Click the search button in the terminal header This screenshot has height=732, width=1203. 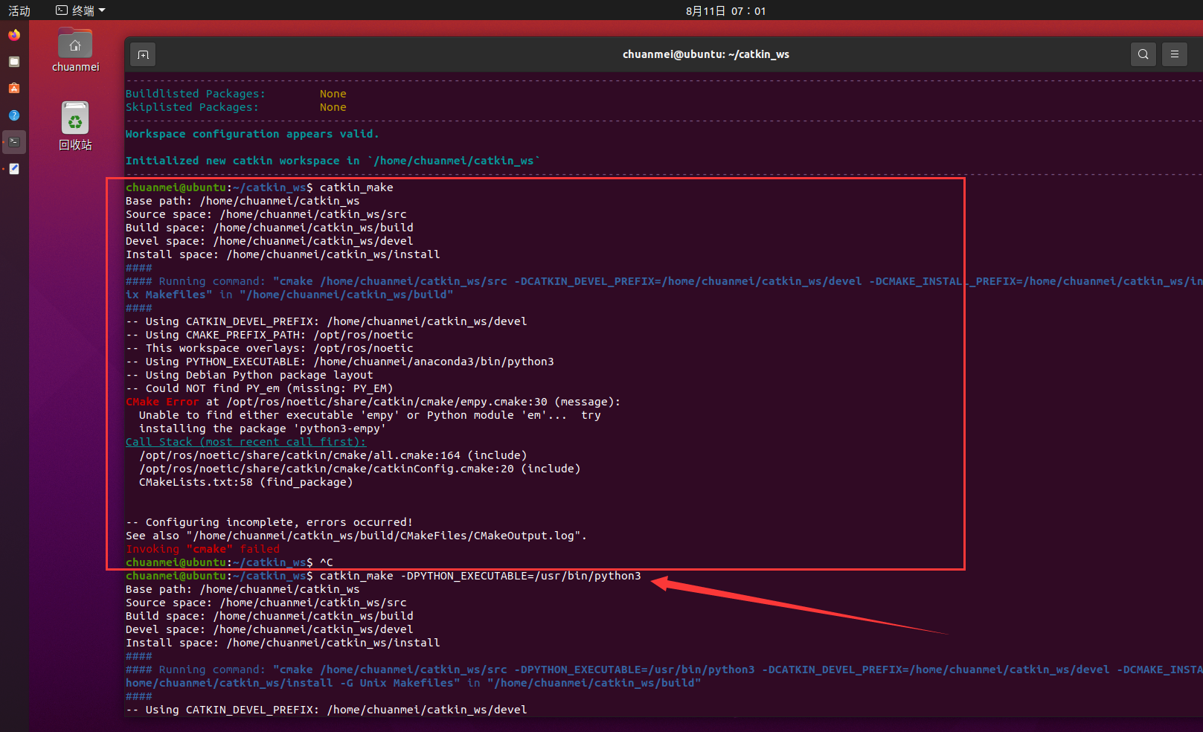[x=1143, y=54]
